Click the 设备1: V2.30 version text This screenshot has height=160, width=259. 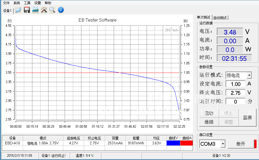click(221, 156)
